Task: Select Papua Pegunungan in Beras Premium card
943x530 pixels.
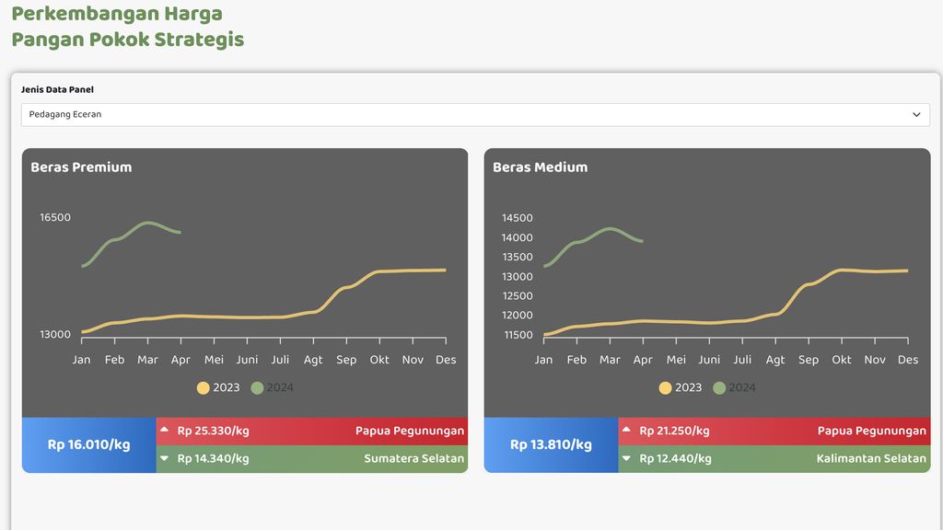Action: click(410, 431)
